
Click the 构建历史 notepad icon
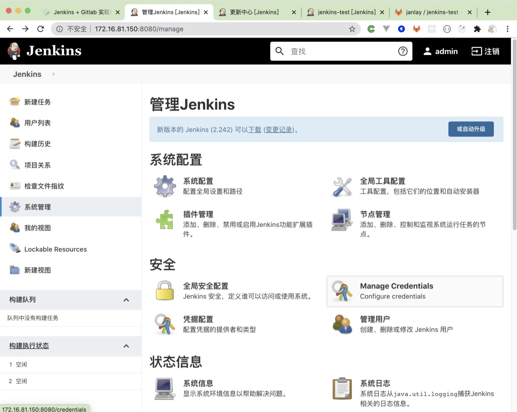15,143
